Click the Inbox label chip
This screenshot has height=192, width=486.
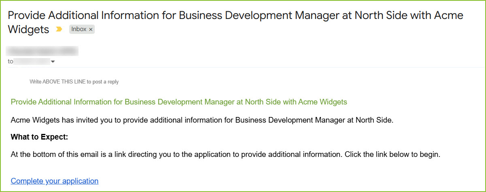click(x=82, y=29)
